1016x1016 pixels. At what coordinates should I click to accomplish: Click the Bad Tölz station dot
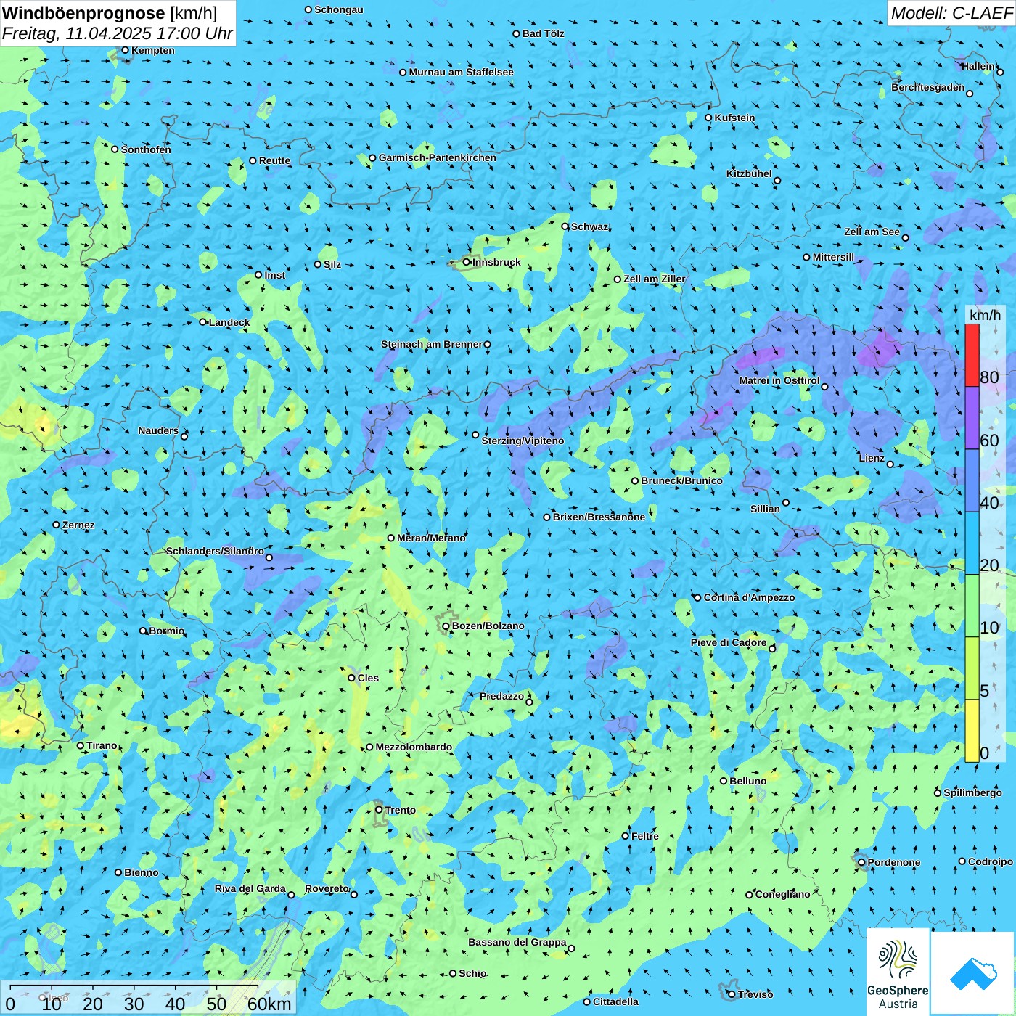pyautogui.click(x=517, y=33)
